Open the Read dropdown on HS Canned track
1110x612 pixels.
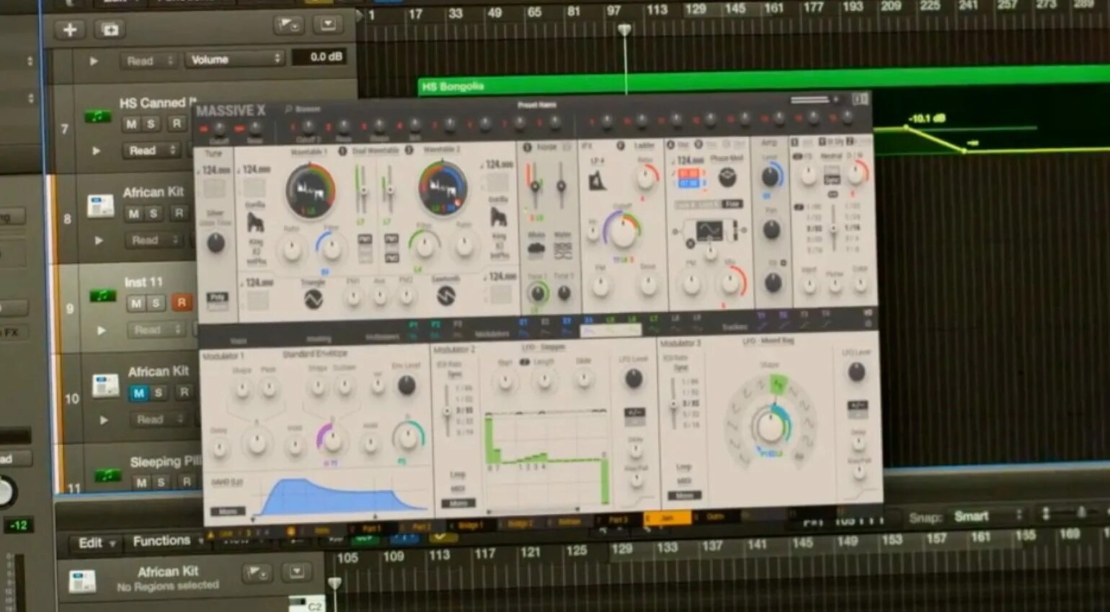coord(151,150)
